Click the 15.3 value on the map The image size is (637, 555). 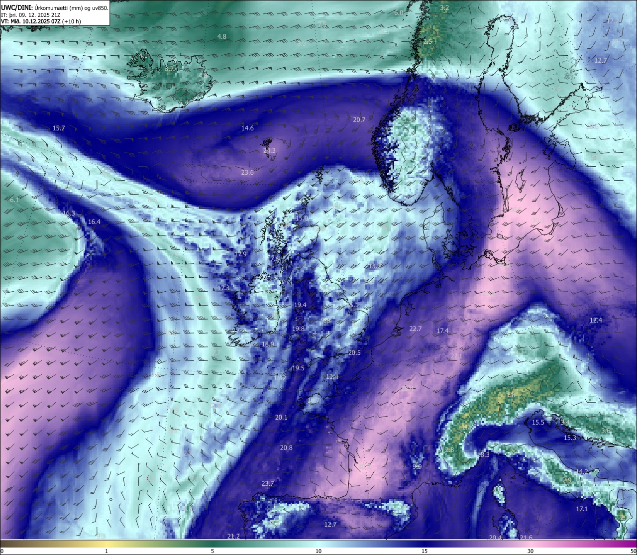(570, 438)
